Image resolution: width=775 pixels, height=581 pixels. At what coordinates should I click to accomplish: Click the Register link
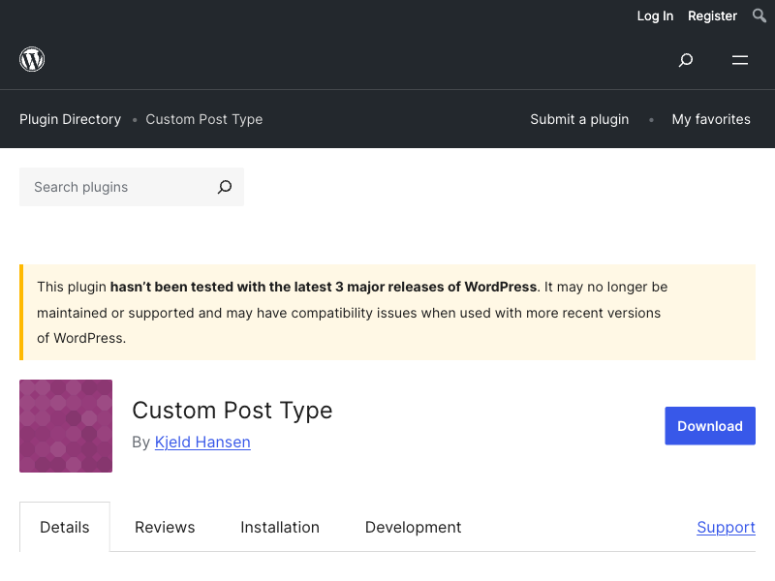(x=712, y=15)
